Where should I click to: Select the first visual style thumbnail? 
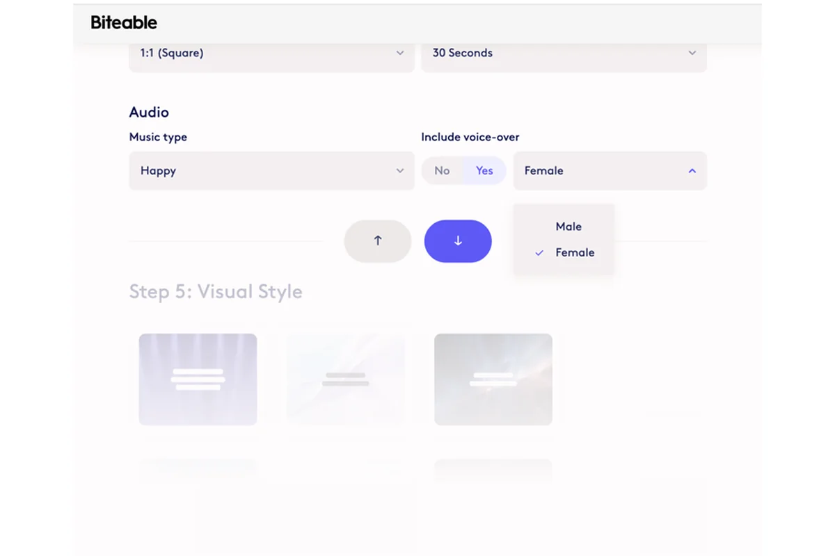(198, 379)
